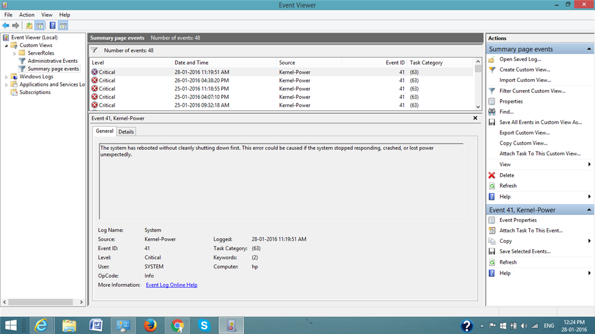The image size is (595, 334).
Task: Click Attach Task To This Custom View
Action: (x=540, y=154)
